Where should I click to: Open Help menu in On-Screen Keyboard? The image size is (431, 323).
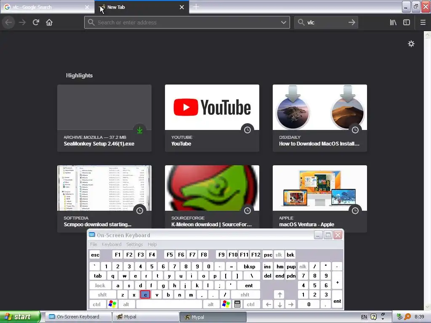point(152,244)
